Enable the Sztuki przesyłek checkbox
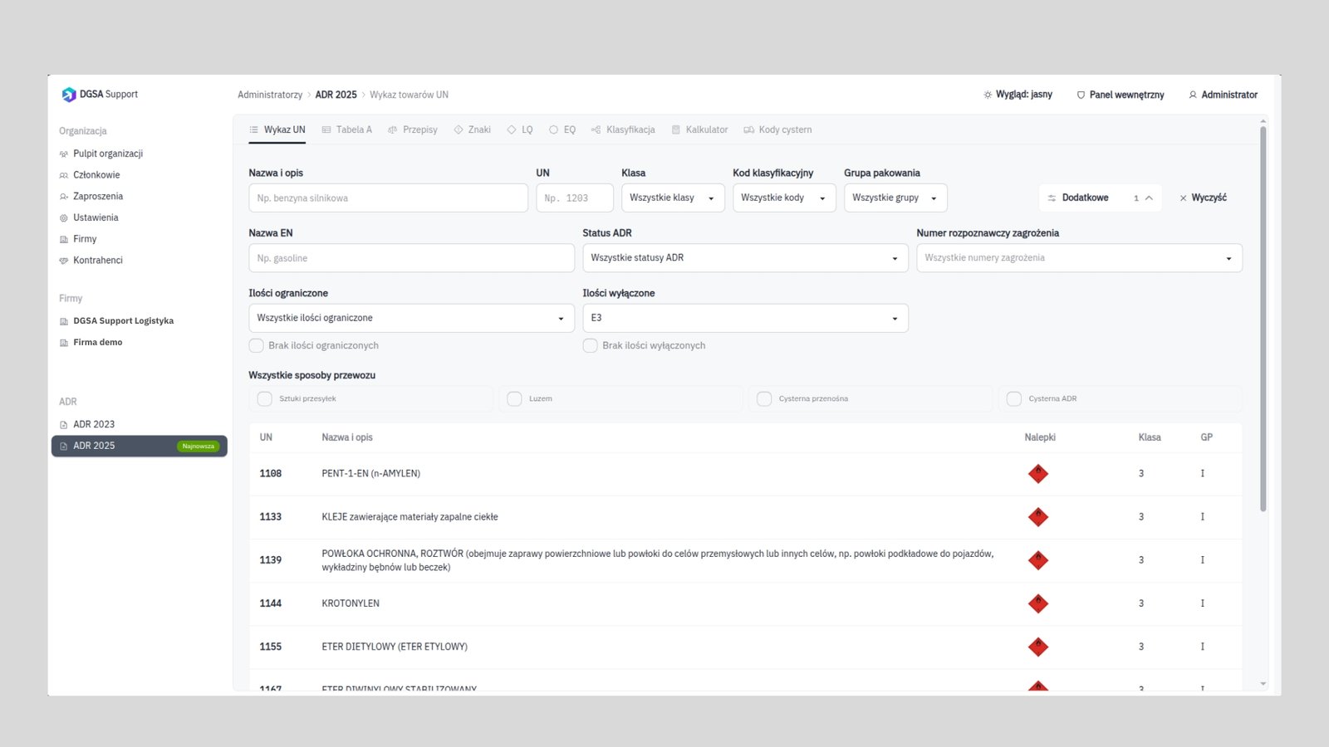This screenshot has height=747, width=1329. 265,398
